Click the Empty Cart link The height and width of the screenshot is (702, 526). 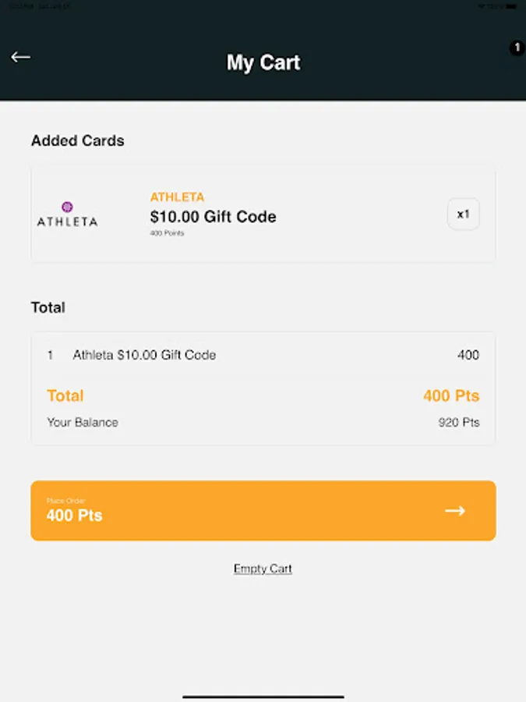pyautogui.click(x=263, y=569)
